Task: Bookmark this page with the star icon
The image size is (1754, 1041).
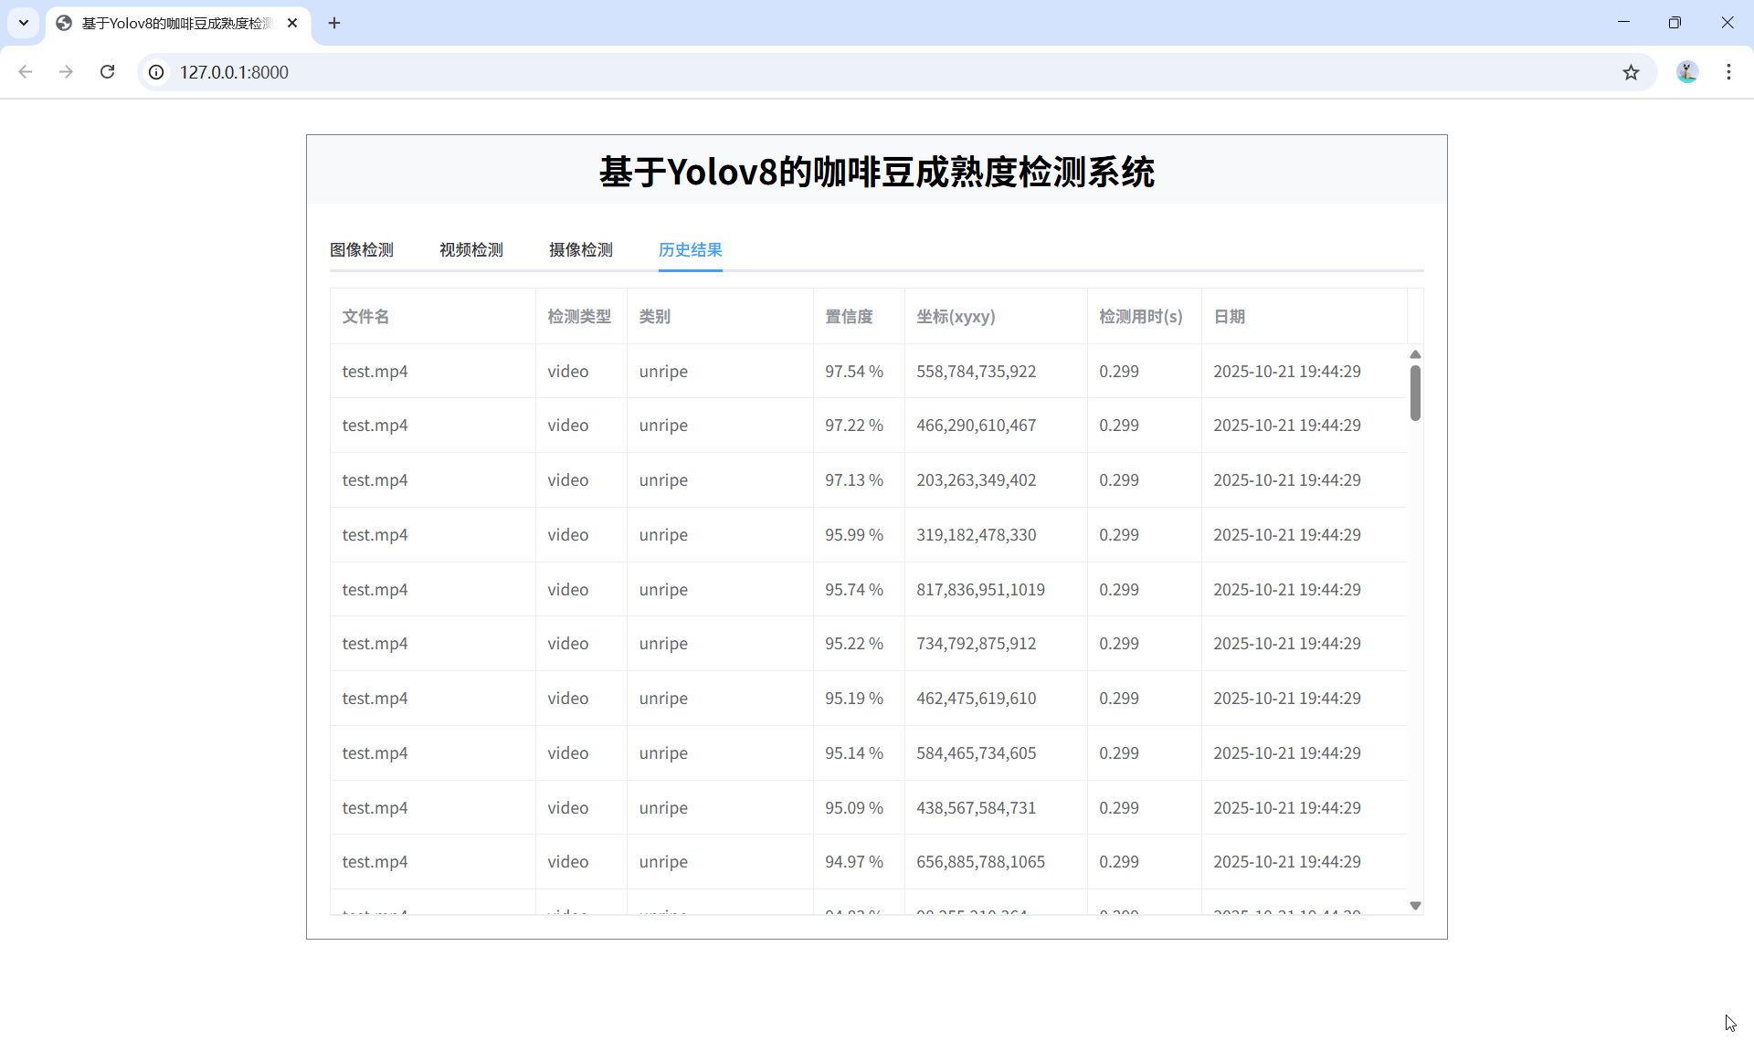Action: click(1631, 72)
